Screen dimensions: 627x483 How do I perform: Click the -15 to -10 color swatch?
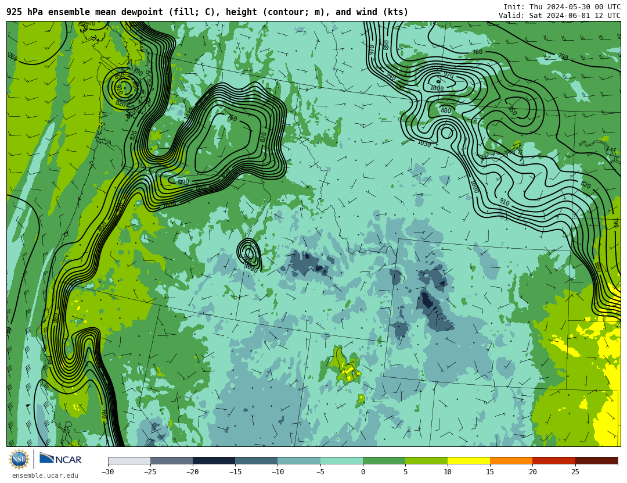pyautogui.click(x=257, y=460)
